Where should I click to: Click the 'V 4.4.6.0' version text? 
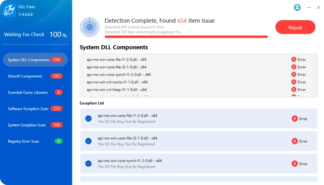click(x=26, y=14)
